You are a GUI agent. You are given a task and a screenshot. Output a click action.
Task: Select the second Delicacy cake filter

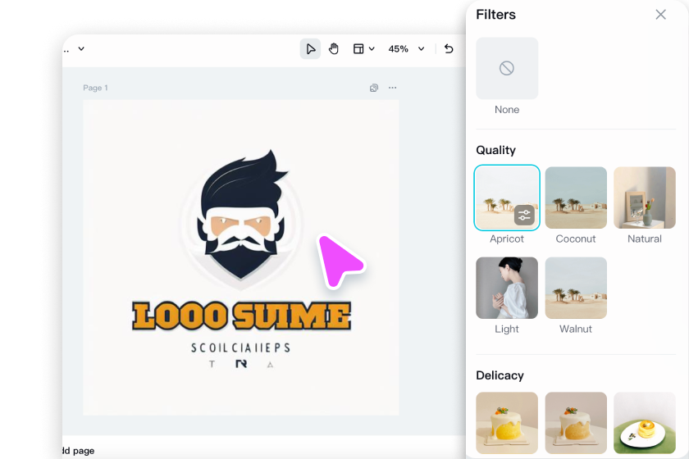(576, 423)
